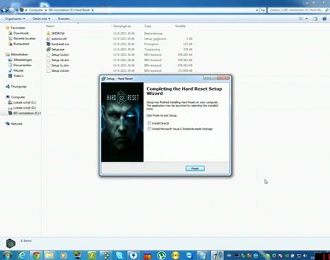Open the yellow disc taskbar icon
The height and width of the screenshot is (260, 330).
point(175,255)
